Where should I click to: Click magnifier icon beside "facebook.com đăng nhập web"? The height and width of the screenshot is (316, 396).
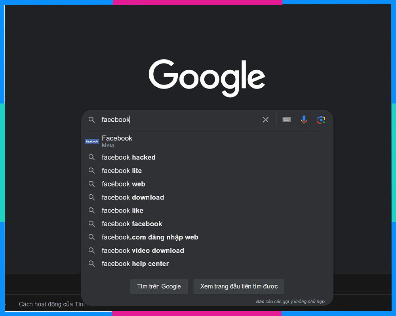click(x=92, y=237)
